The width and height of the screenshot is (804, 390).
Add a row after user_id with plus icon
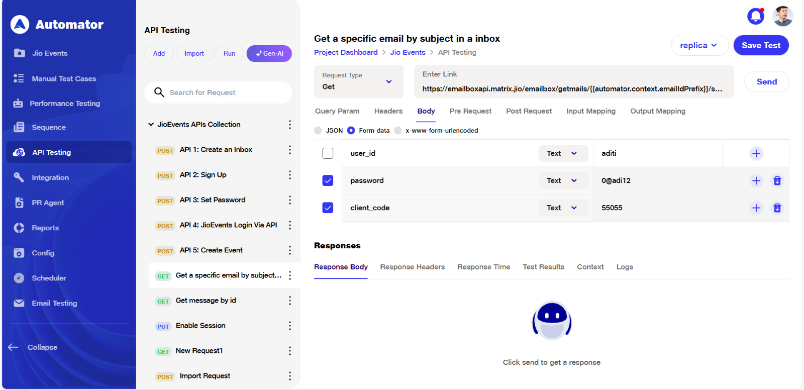pos(756,153)
